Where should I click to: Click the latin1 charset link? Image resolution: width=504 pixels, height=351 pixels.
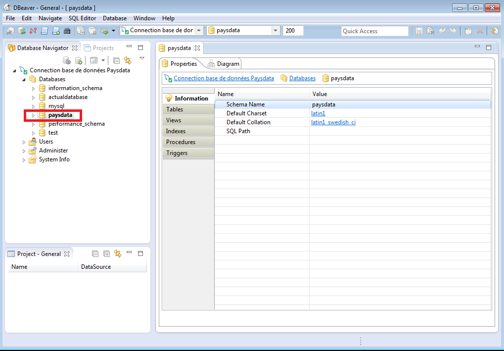click(318, 113)
